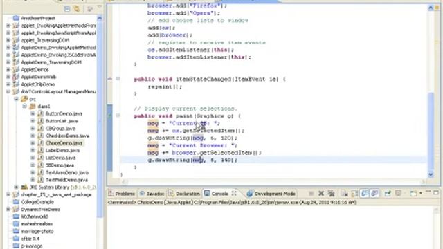Click the override marker beside paint method
The image size is (443, 249).
pos(110,116)
